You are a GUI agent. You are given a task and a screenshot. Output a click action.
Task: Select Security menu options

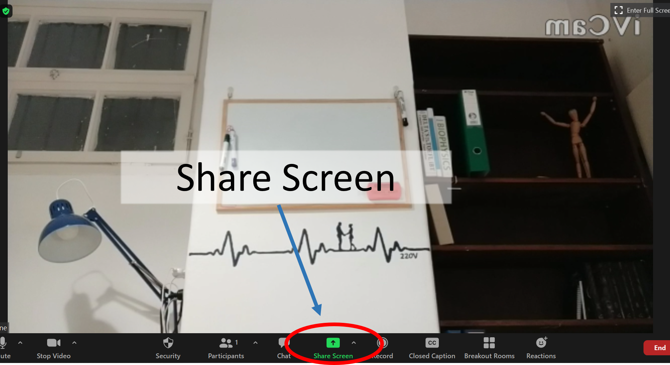(167, 347)
